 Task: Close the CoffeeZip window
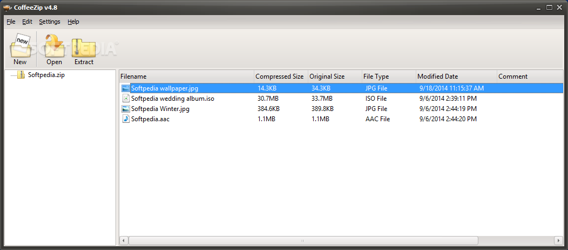(559, 7)
